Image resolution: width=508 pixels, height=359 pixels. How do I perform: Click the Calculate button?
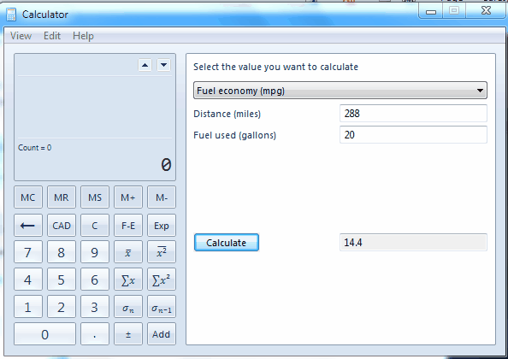[227, 243]
